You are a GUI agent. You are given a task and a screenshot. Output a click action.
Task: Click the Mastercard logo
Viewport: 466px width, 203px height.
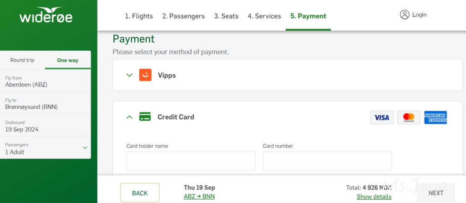tap(408, 117)
